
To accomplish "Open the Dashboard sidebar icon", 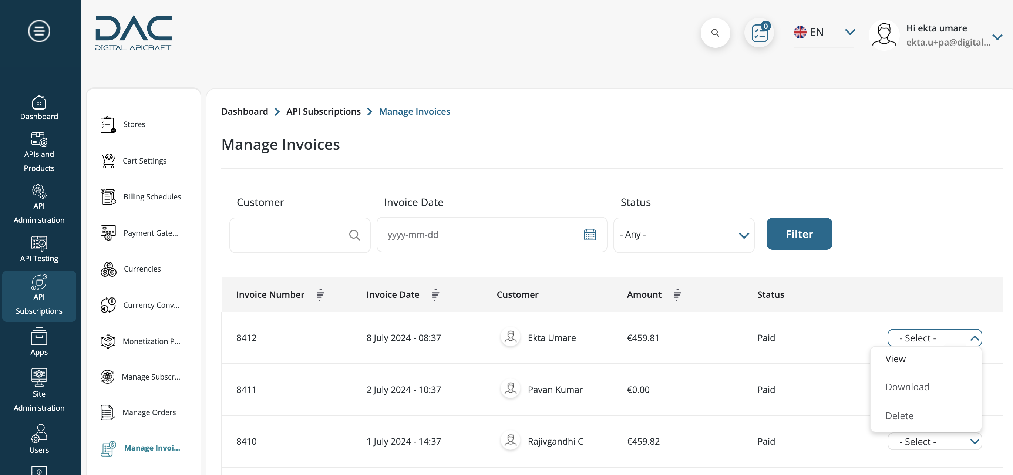I will (x=39, y=108).
